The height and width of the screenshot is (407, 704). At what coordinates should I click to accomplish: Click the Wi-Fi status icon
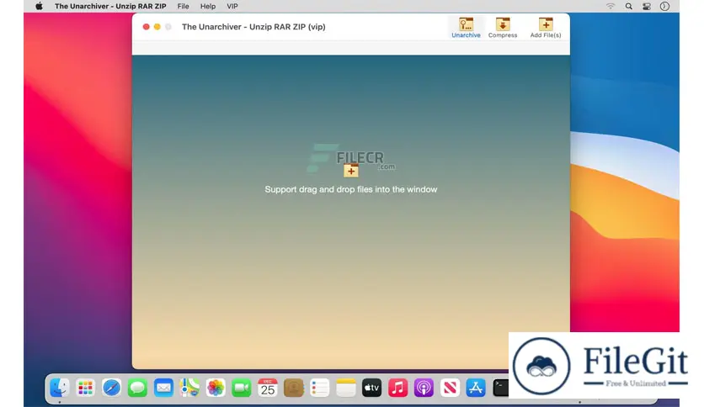[x=611, y=6]
